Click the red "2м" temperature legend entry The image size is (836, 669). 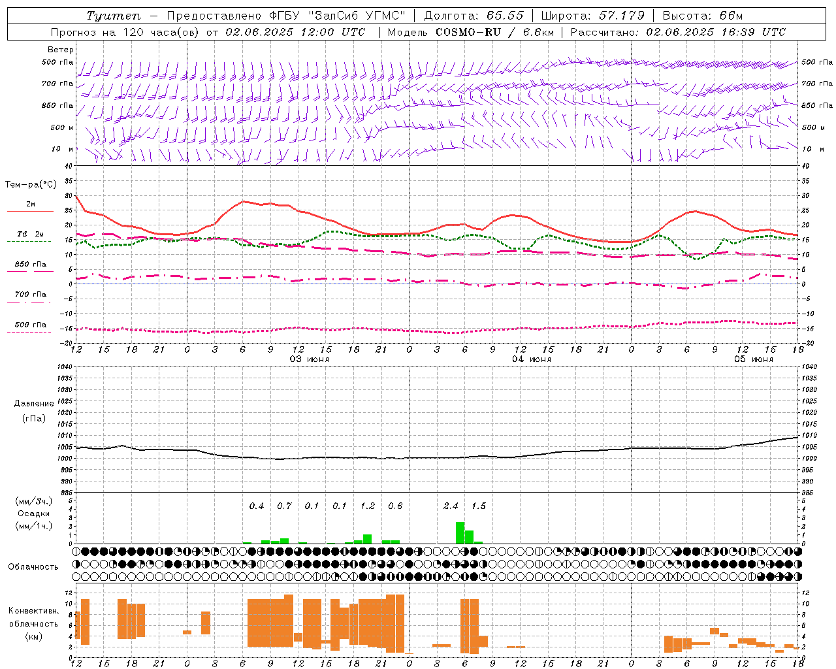pos(31,204)
